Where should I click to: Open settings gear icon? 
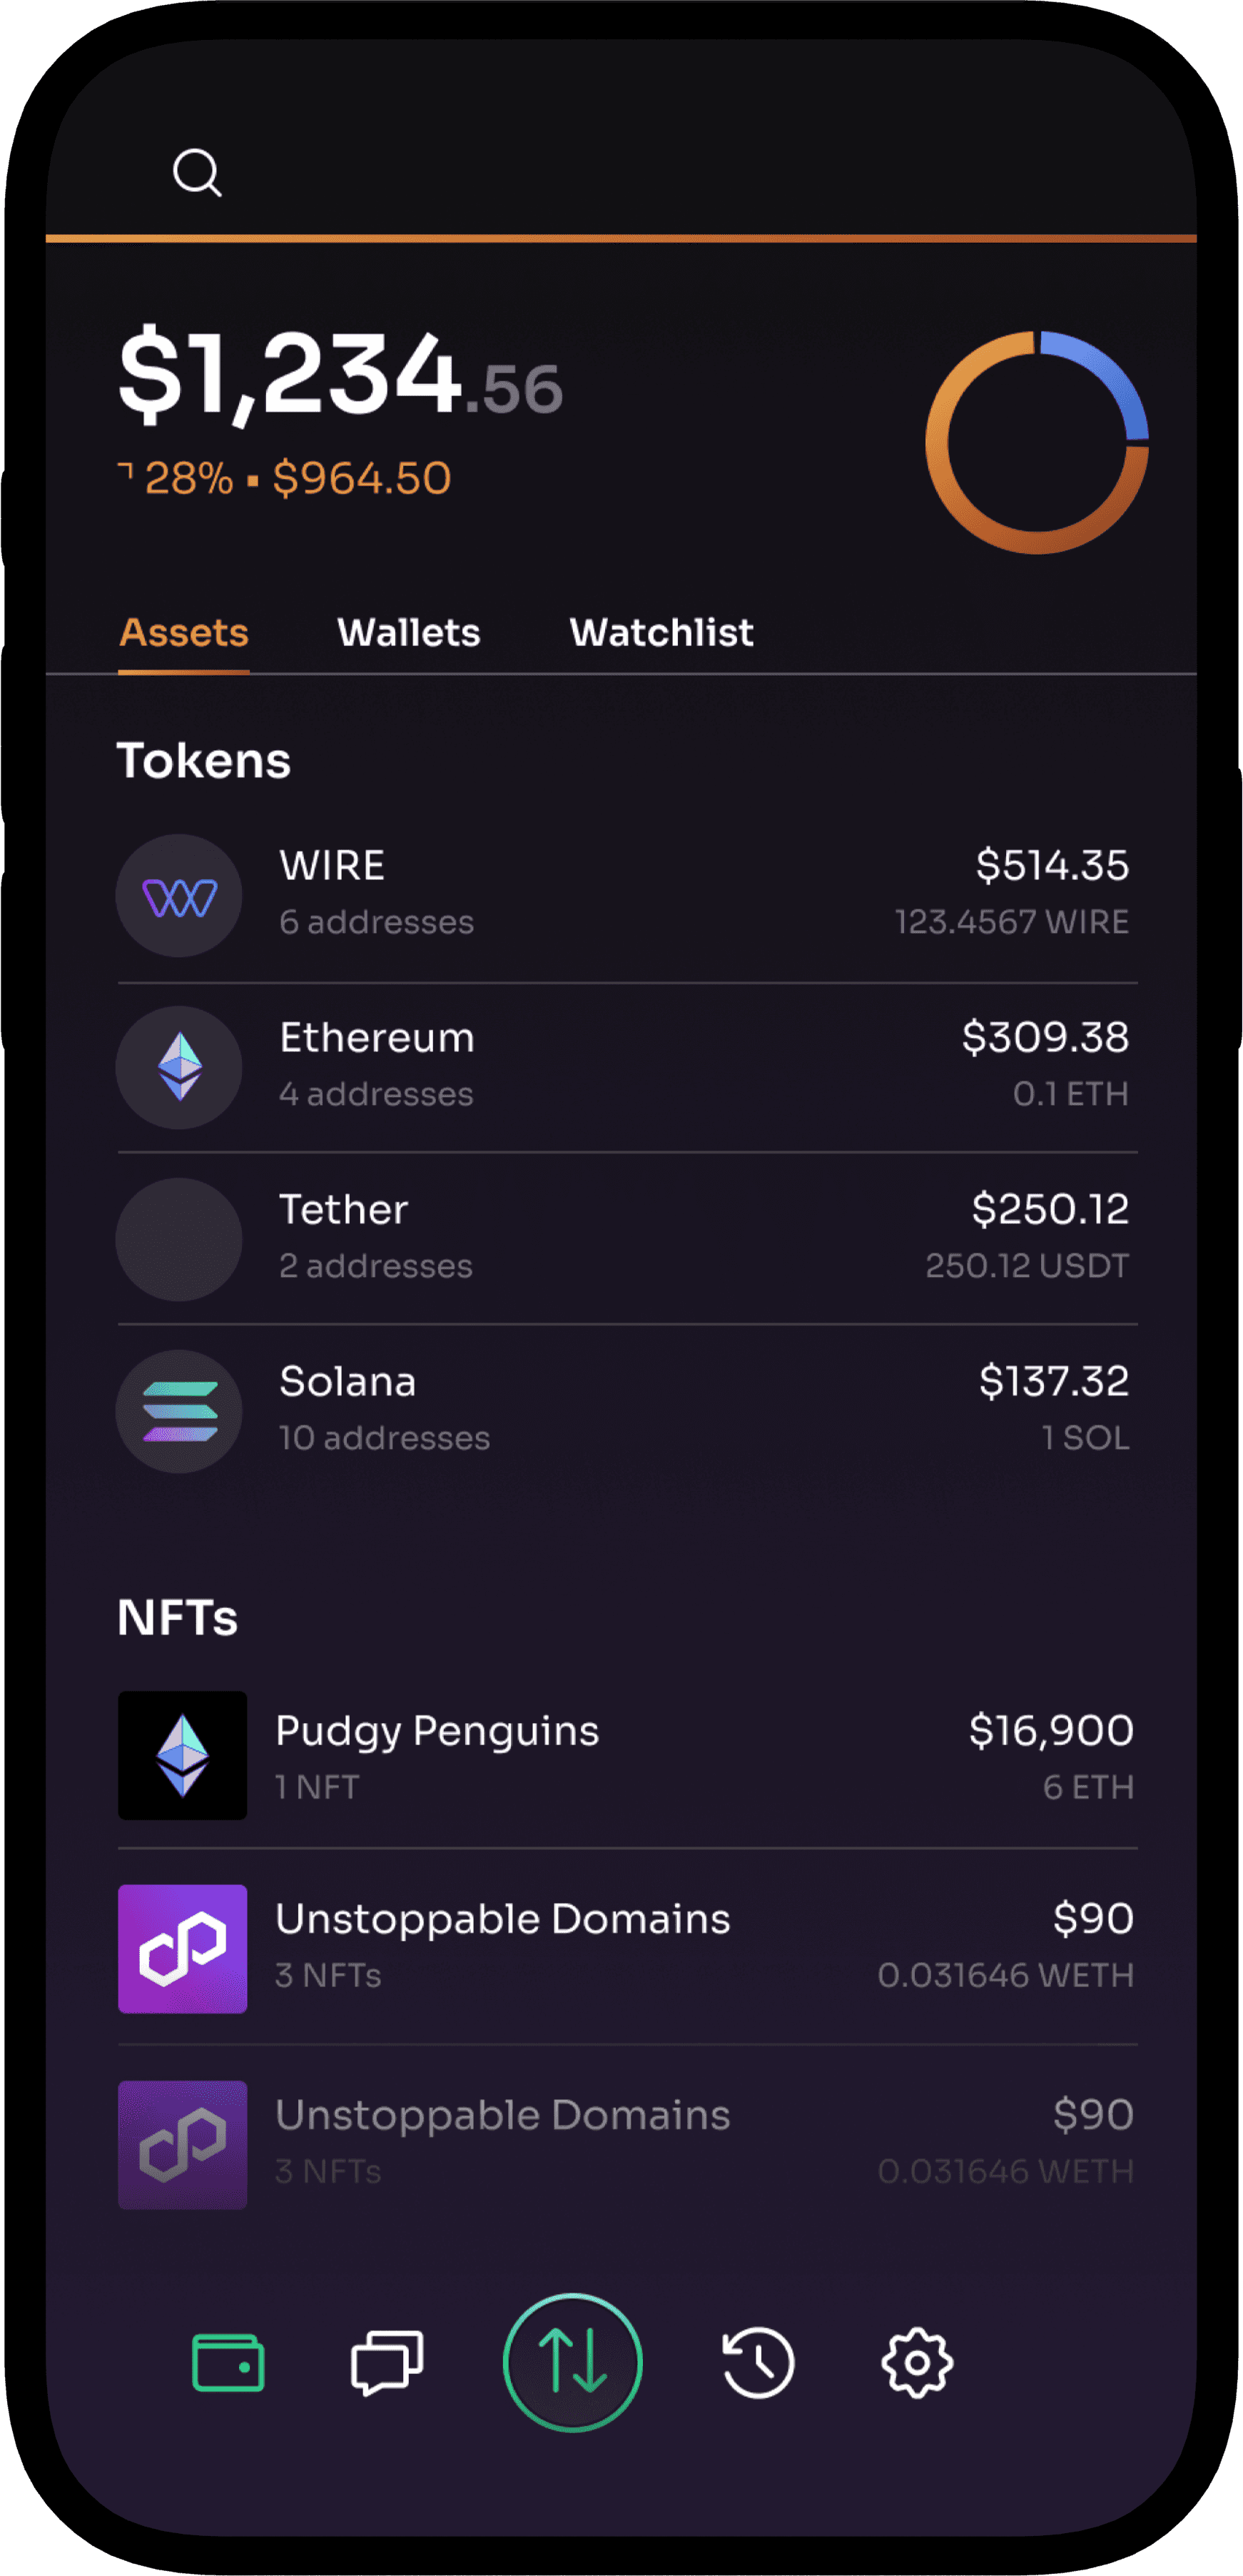[x=917, y=2363]
